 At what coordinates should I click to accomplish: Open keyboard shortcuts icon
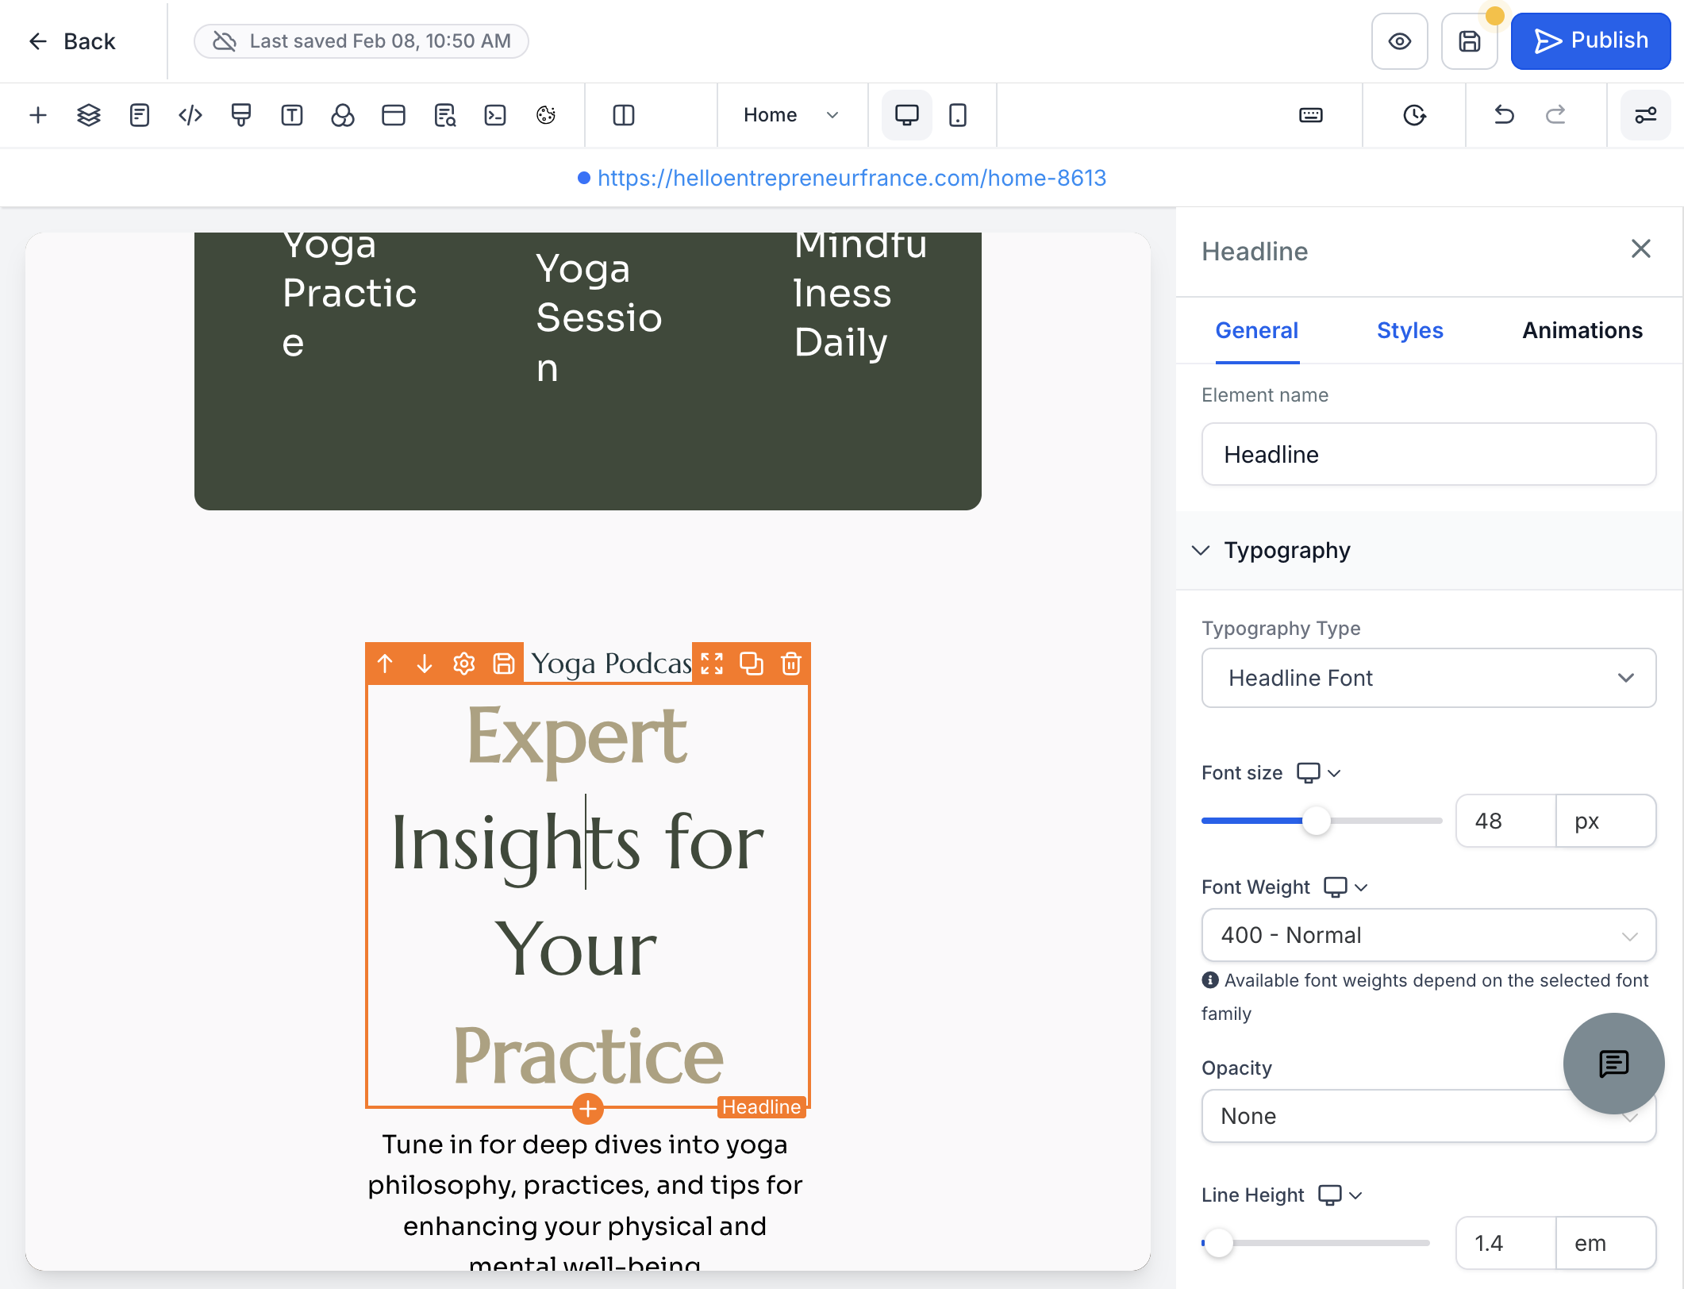point(1311,115)
